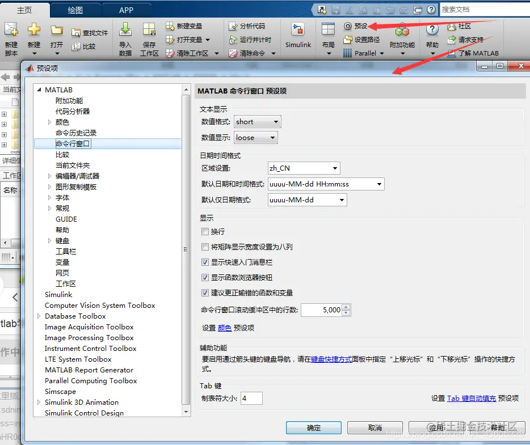The width and height of the screenshot is (530, 445).
Task: Select 当前文件夹 in preferences tree
Action: pos(73,166)
